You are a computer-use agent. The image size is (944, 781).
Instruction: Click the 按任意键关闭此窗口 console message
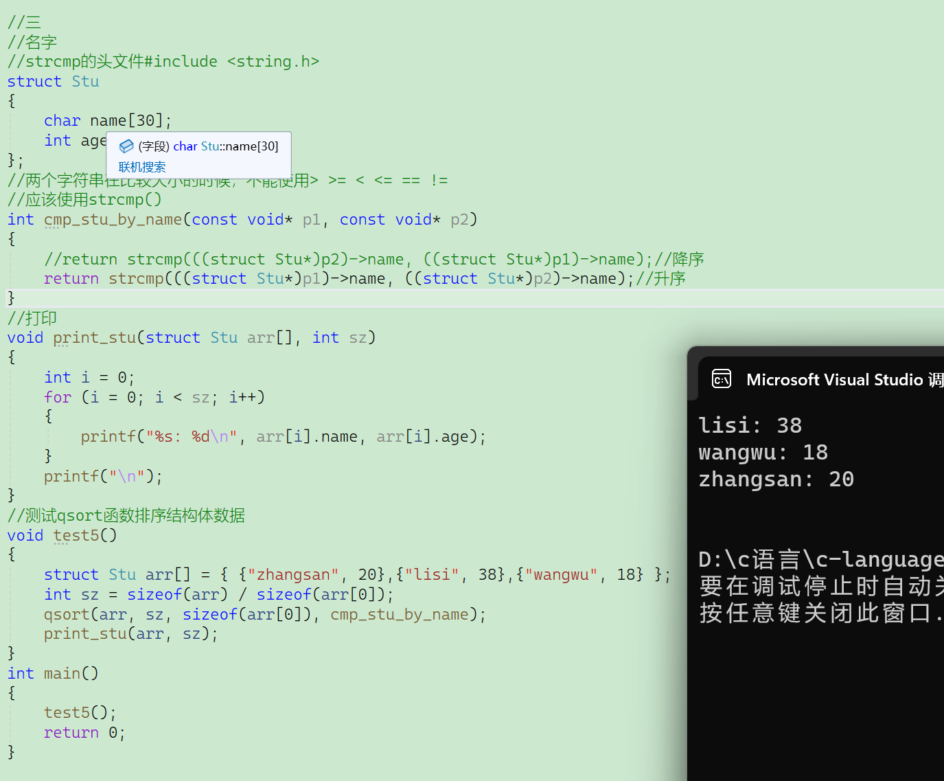[821, 613]
